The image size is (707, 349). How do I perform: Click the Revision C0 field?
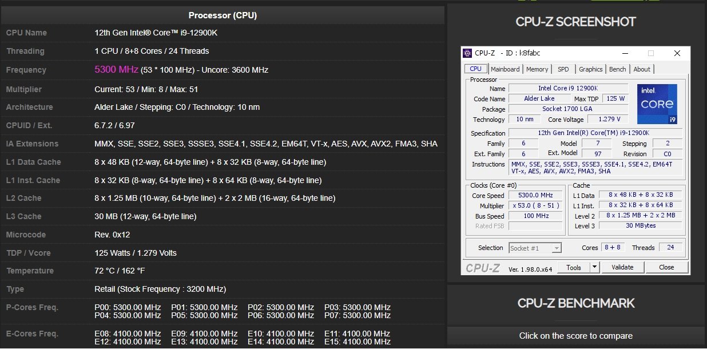668,154
